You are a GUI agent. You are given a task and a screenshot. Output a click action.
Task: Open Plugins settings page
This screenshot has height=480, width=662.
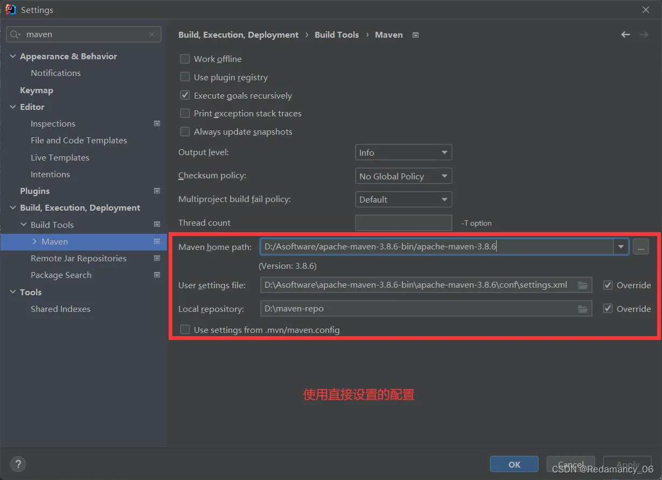[34, 191]
